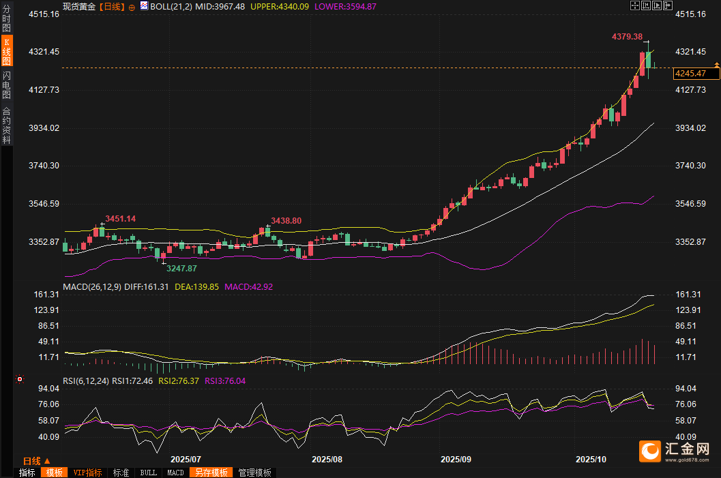Open the 【日线】 period label in header
This screenshot has height=478, width=721.
click(x=113, y=6)
